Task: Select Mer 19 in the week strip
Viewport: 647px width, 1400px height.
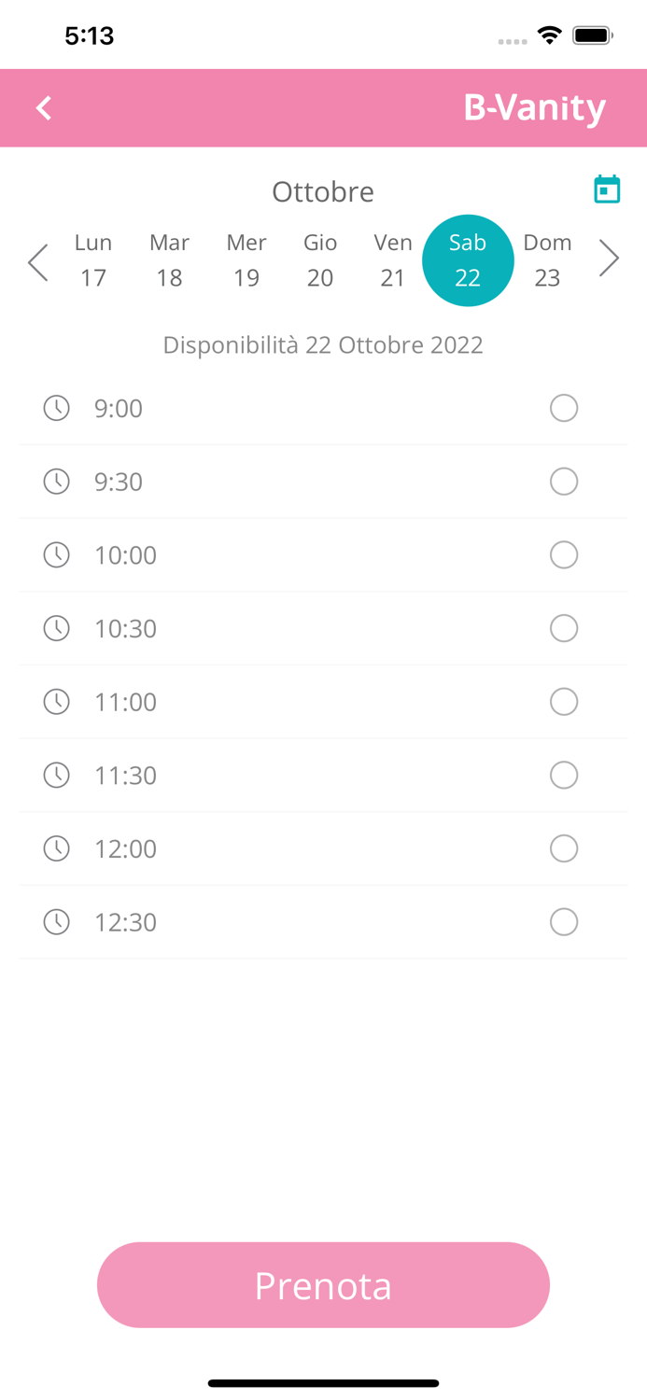Action: point(246,260)
